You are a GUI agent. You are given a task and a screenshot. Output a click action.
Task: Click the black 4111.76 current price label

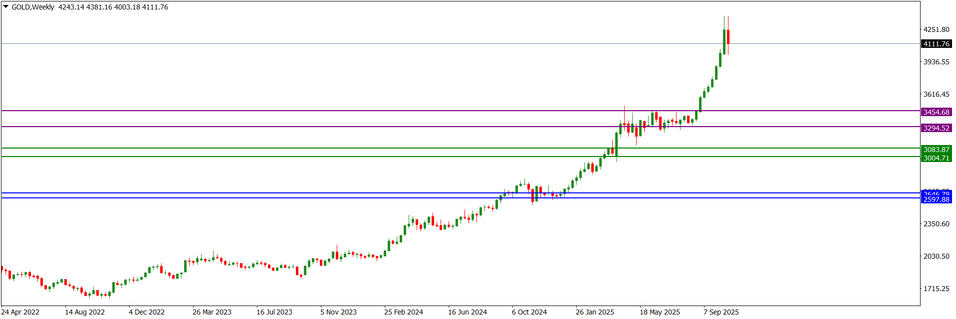936,44
